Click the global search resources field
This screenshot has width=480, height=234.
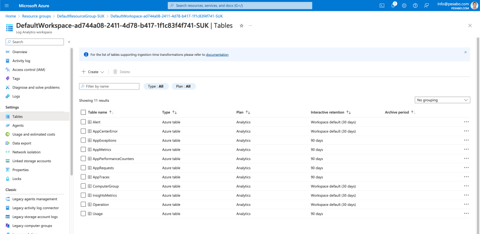pyautogui.click(x=240, y=6)
